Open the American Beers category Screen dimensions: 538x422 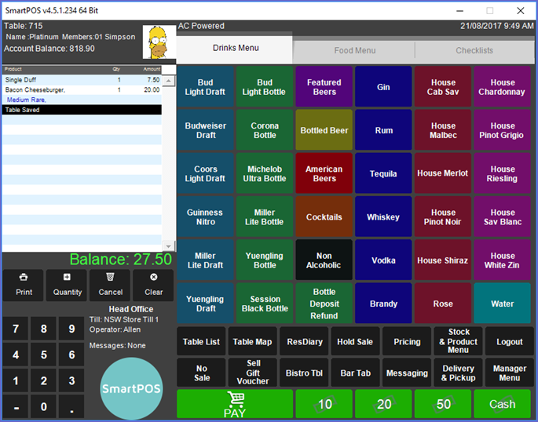(x=324, y=173)
